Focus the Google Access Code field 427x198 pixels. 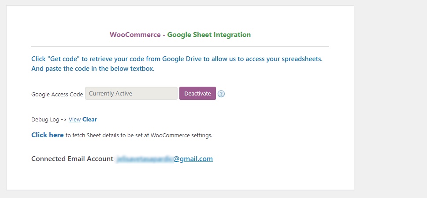131,93
